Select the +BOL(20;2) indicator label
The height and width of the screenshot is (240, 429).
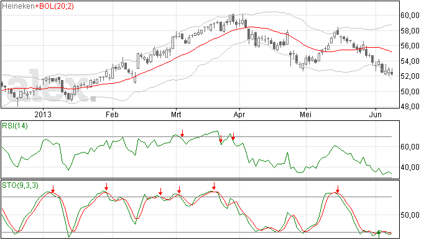55,6
